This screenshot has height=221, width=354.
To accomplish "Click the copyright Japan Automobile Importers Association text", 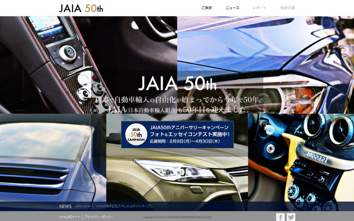I will point(177,217).
